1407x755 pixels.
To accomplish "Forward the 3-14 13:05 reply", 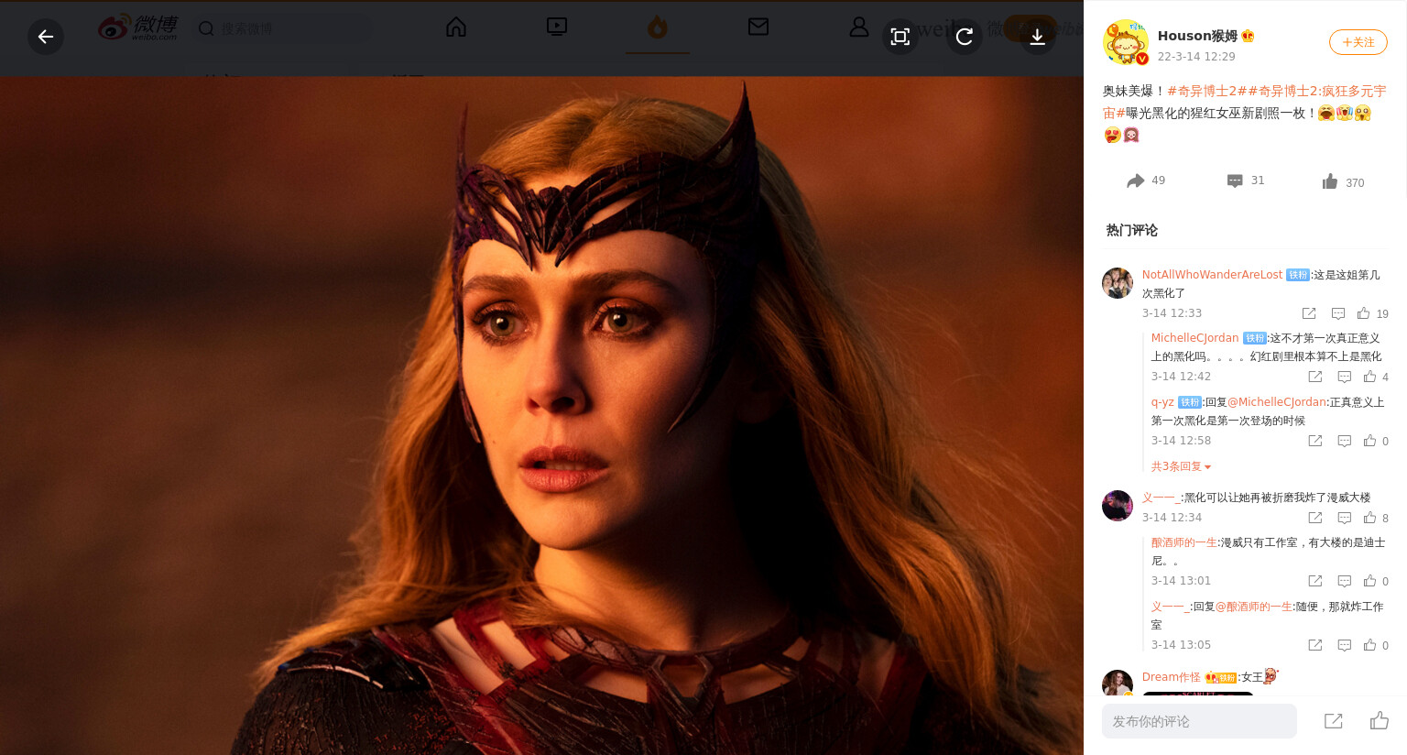I will click(1315, 645).
